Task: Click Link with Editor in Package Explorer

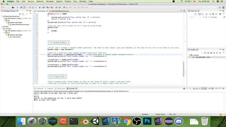Action: [x=23, y=14]
